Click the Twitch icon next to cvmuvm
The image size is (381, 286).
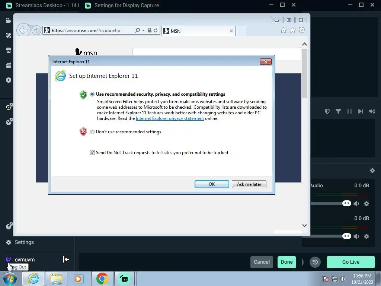[x=9, y=259]
